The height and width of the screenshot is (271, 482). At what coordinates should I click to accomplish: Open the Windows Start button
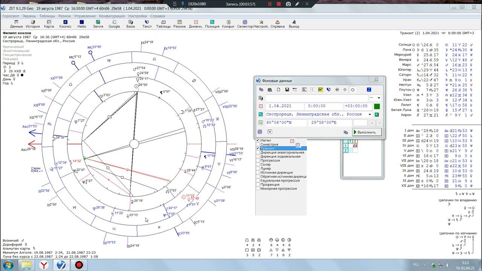click(x=8, y=265)
